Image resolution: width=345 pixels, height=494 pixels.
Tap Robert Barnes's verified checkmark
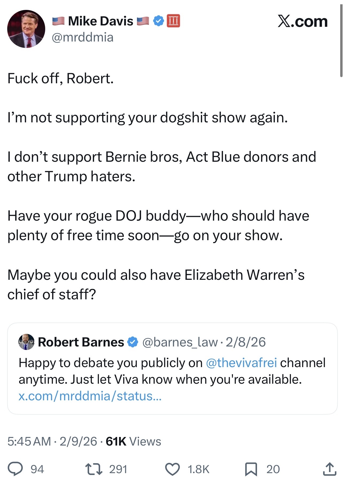(x=133, y=342)
